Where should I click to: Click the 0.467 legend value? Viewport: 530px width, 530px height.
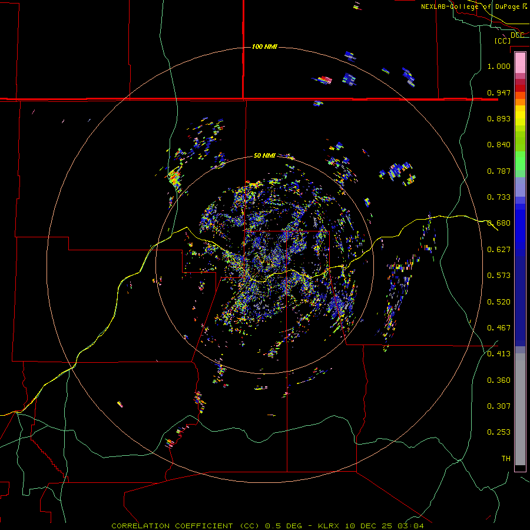[499, 328]
